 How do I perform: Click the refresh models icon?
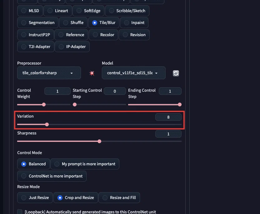point(176,73)
